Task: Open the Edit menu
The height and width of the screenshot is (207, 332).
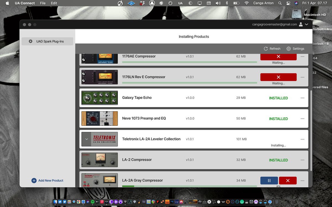Action: point(54,3)
